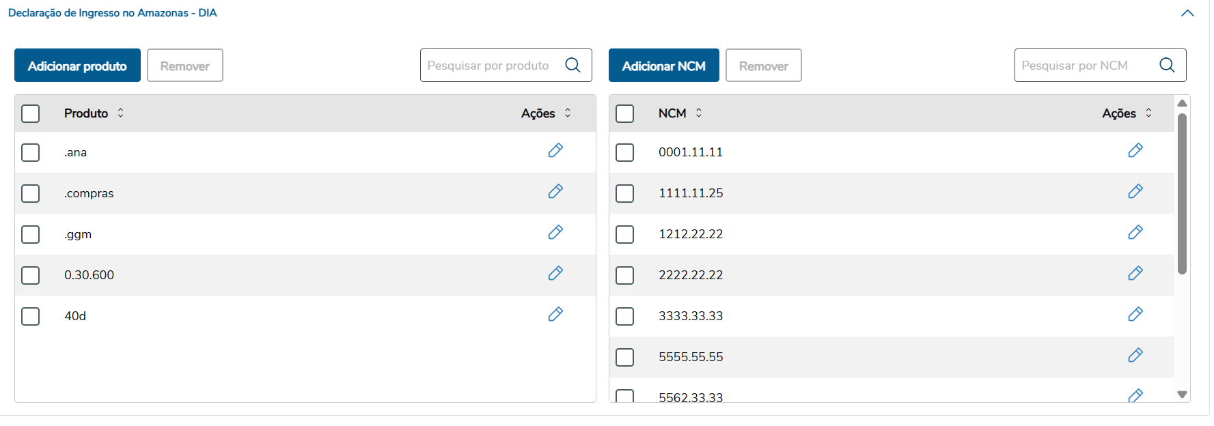Click the magnifier icon in NCM search
Image resolution: width=1214 pixels, height=426 pixels.
coord(1168,66)
